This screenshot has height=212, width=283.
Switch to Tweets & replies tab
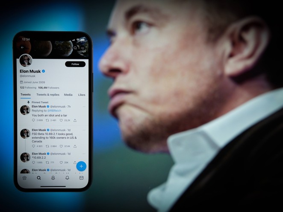pyautogui.click(x=48, y=95)
